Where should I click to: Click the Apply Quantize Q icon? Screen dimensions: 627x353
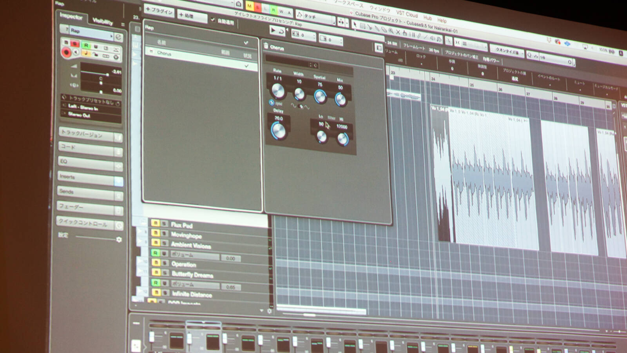click(530, 55)
